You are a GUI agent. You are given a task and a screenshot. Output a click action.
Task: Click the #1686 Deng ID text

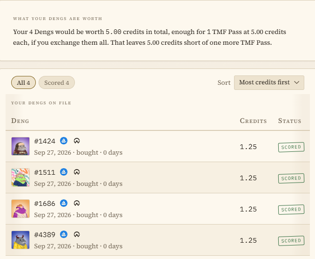pos(45,204)
